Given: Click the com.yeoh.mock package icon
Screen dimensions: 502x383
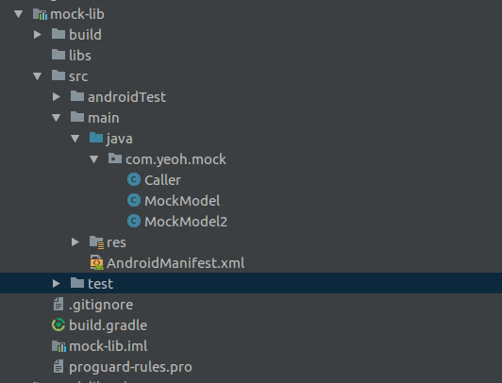Looking at the screenshot, I should click(x=115, y=158).
